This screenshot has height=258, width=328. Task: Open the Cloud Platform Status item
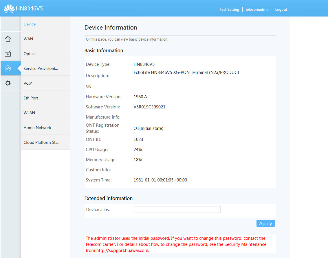(x=42, y=142)
